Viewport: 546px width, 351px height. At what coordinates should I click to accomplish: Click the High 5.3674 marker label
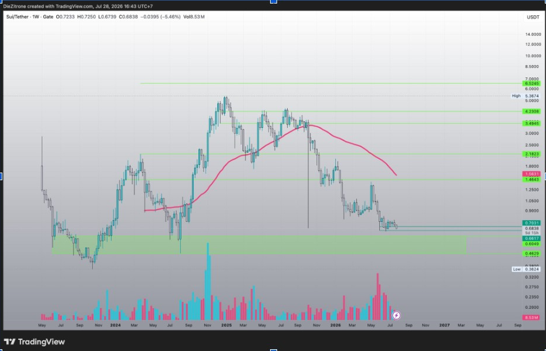point(526,96)
